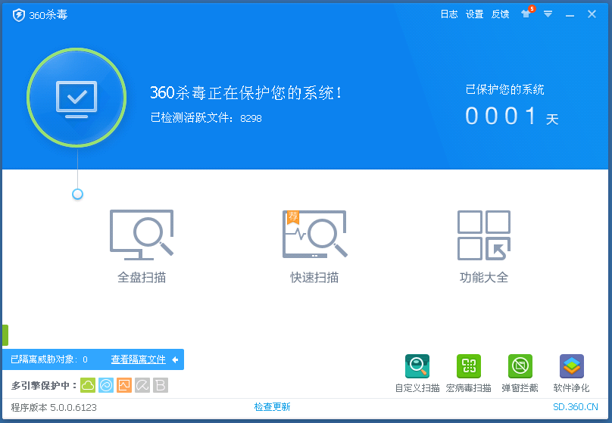Screen dimensions: 612x423
Task: Enable the gray BitDefender B engine
Action: [161, 385]
